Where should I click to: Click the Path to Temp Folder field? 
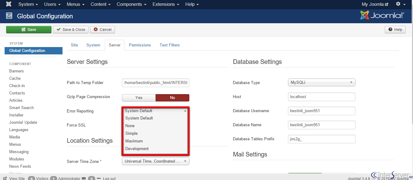point(156,83)
